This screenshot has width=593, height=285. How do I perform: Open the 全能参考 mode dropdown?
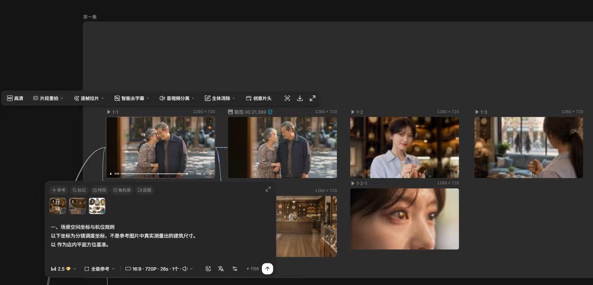click(100, 269)
